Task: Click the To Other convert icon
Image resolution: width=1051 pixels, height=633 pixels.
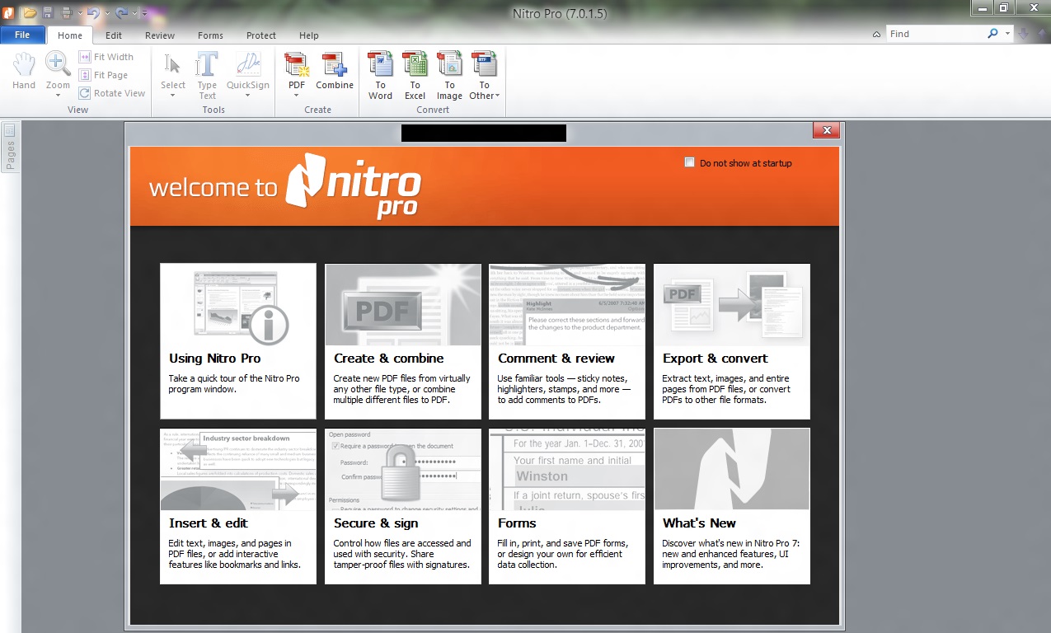Action: tap(484, 64)
